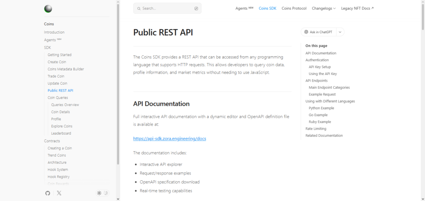
Task: Open Coin Details sidebar page
Action: 61,112
